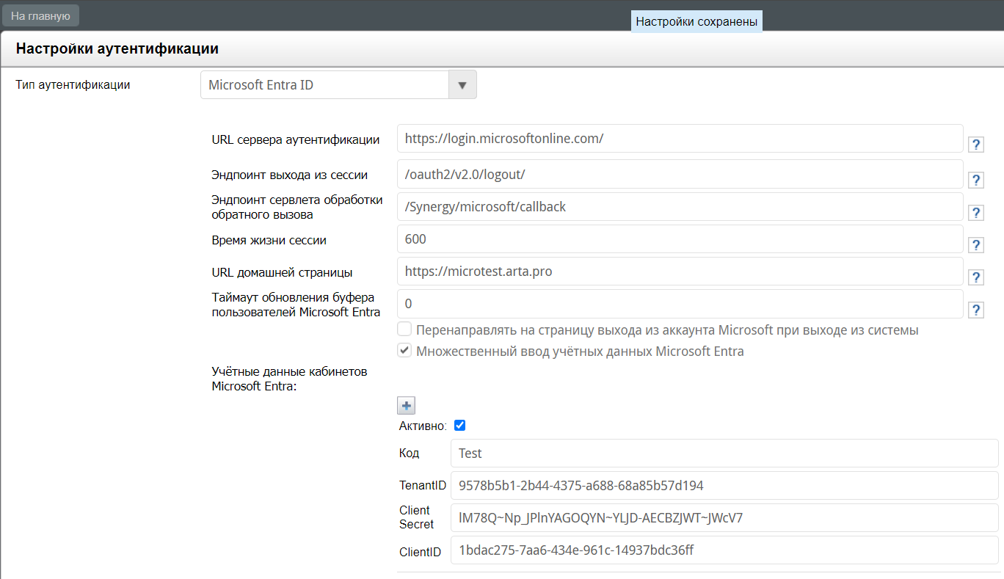Click help icon for callback servlet endpoint

point(976,213)
